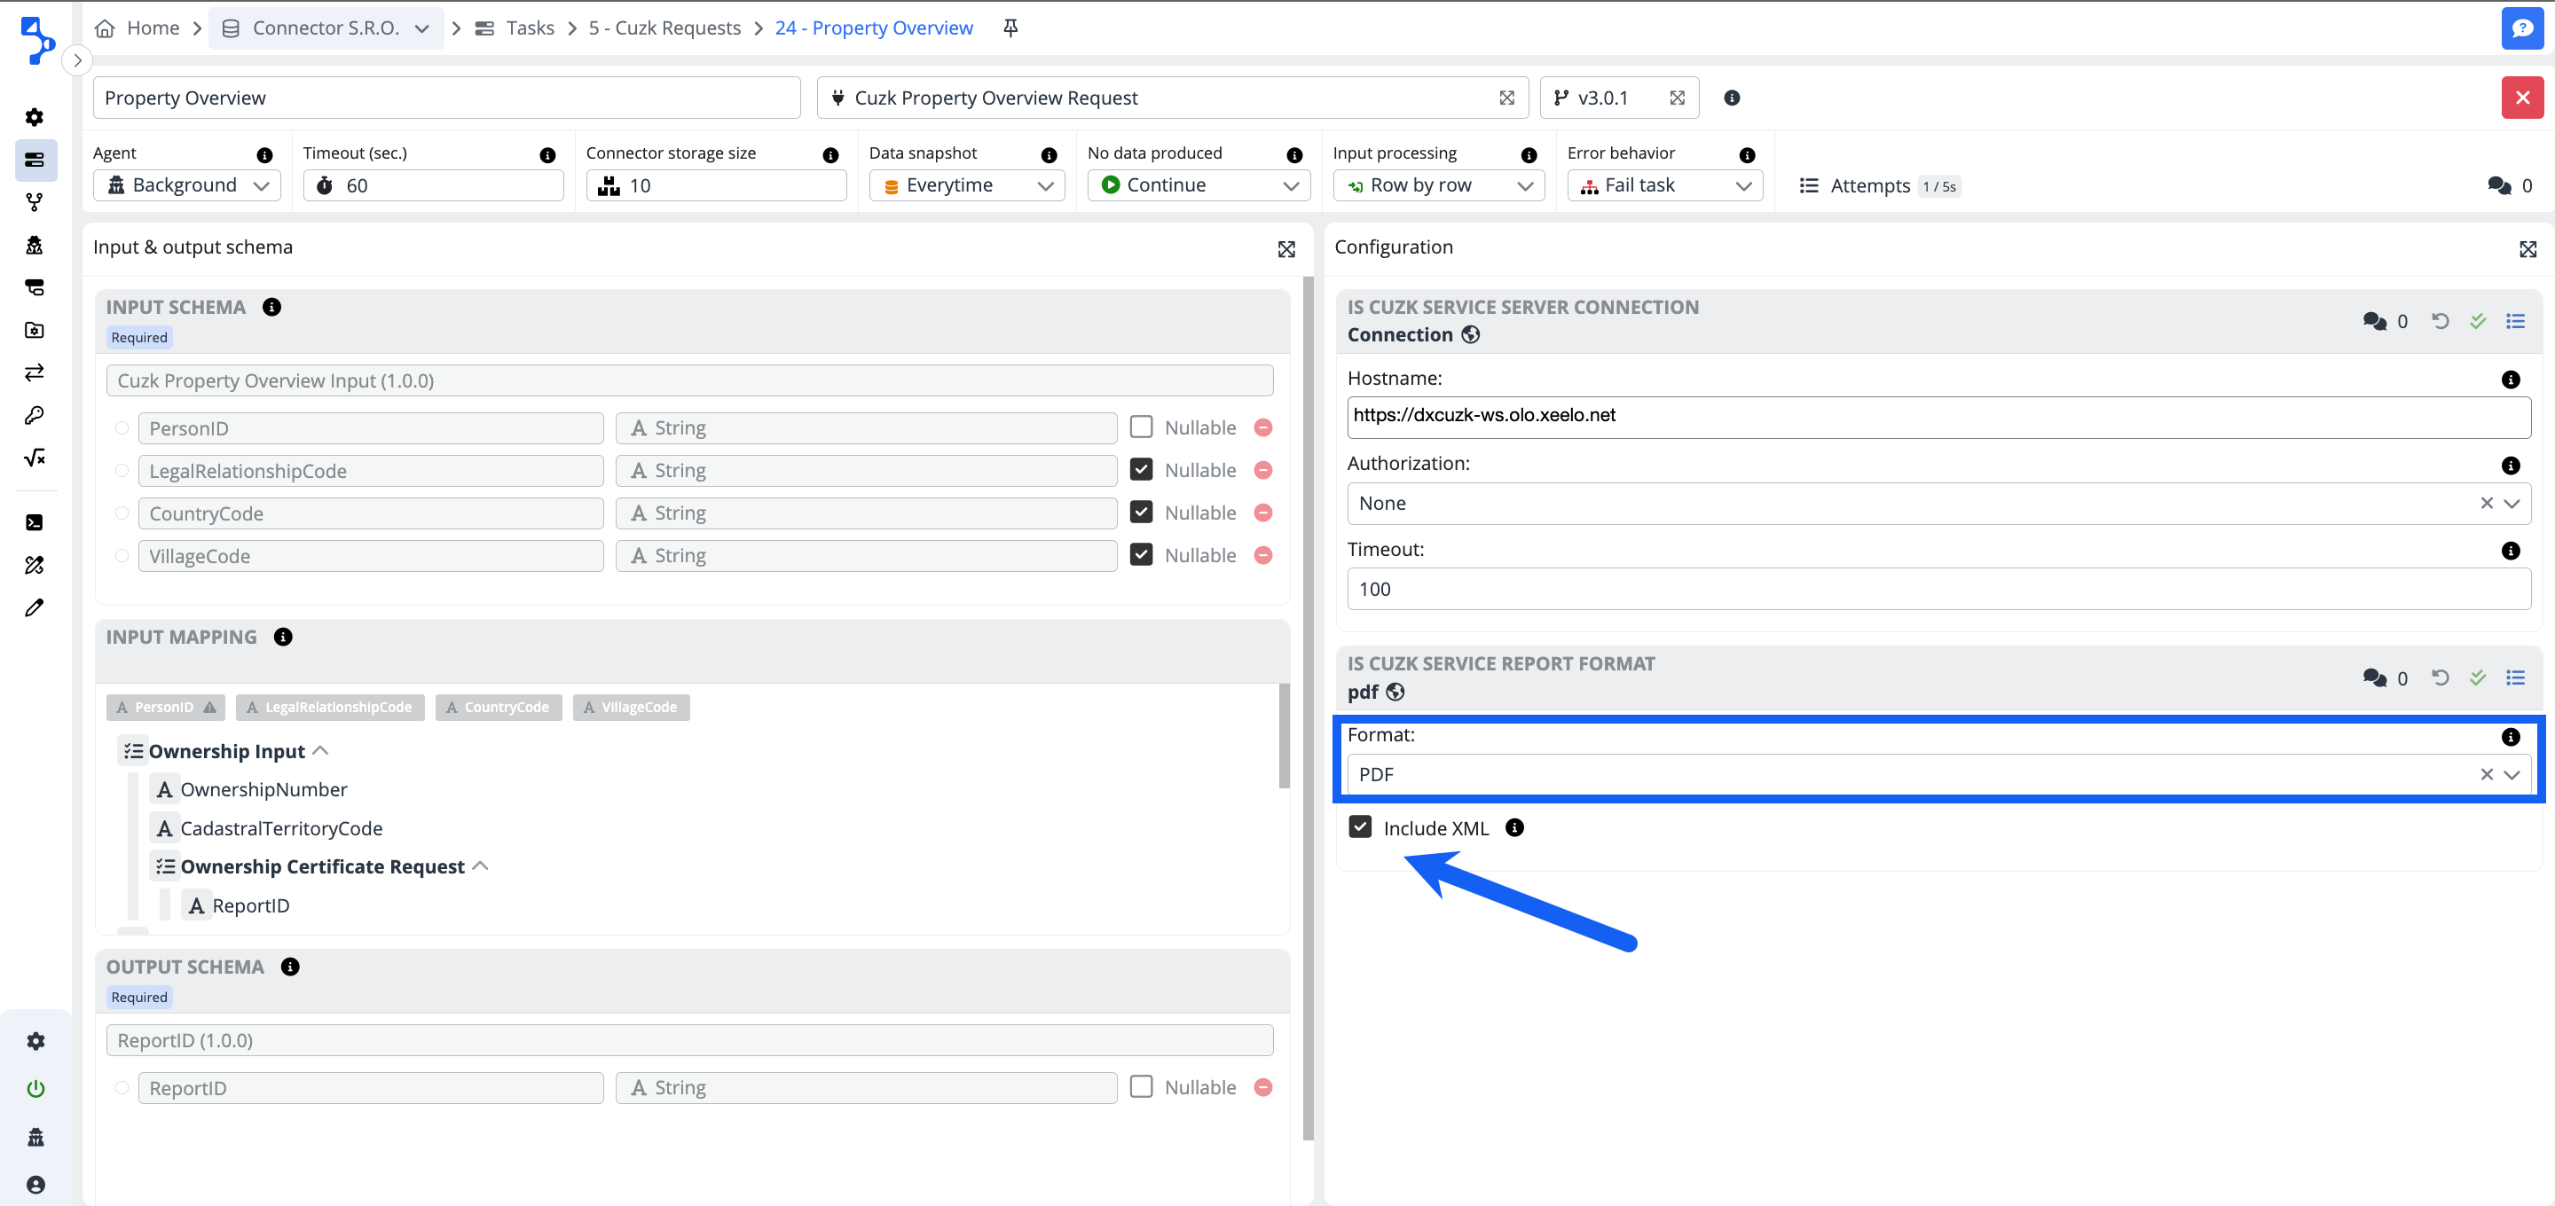Viewport: 2555px width, 1206px height.
Task: Click the red close button
Action: [2521, 98]
